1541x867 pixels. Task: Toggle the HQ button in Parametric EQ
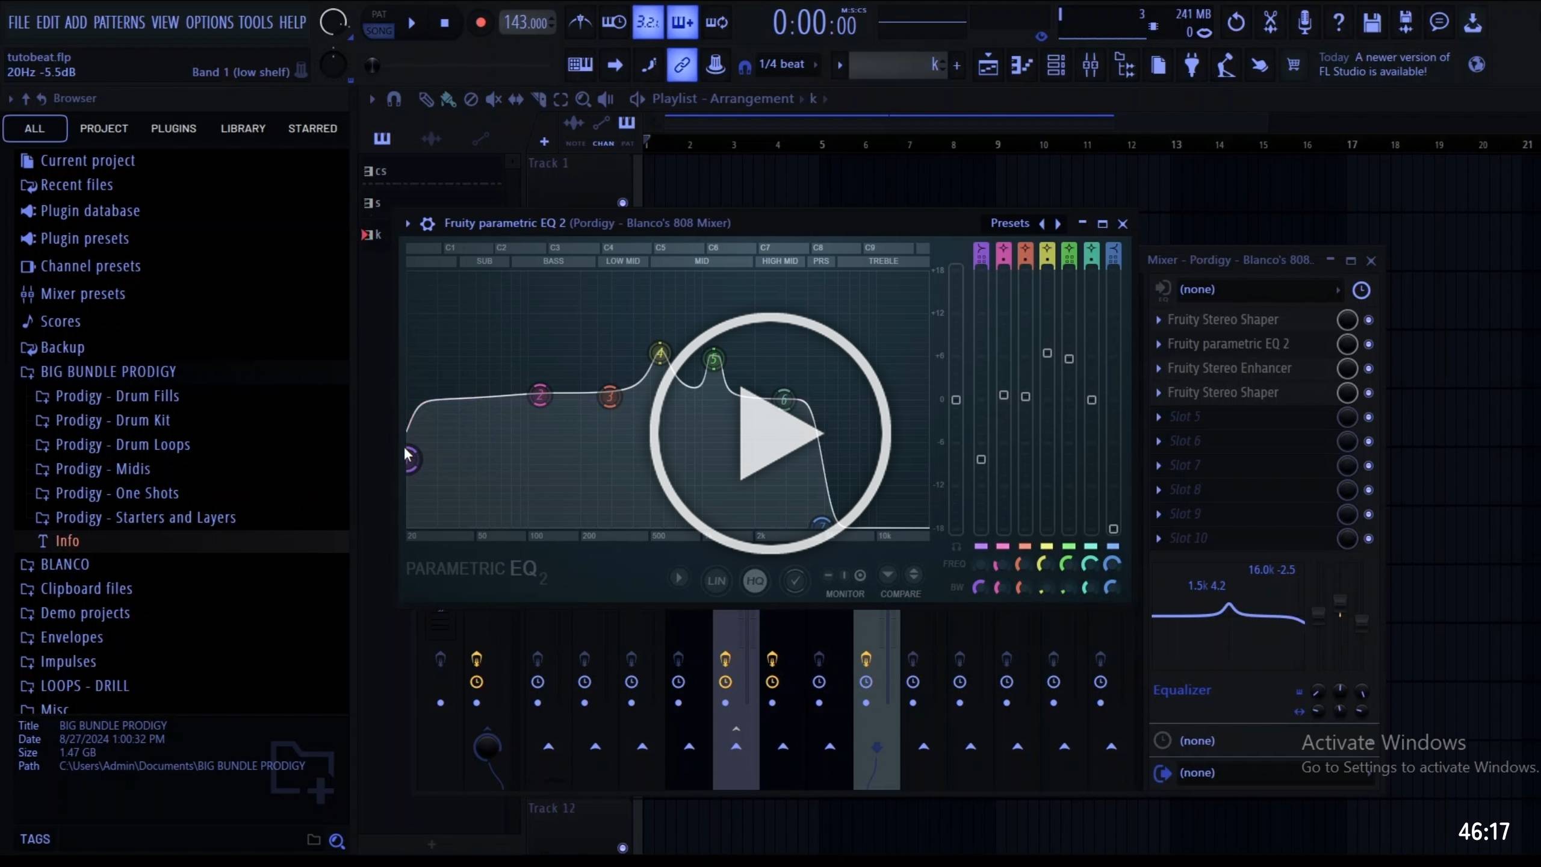pyautogui.click(x=755, y=581)
